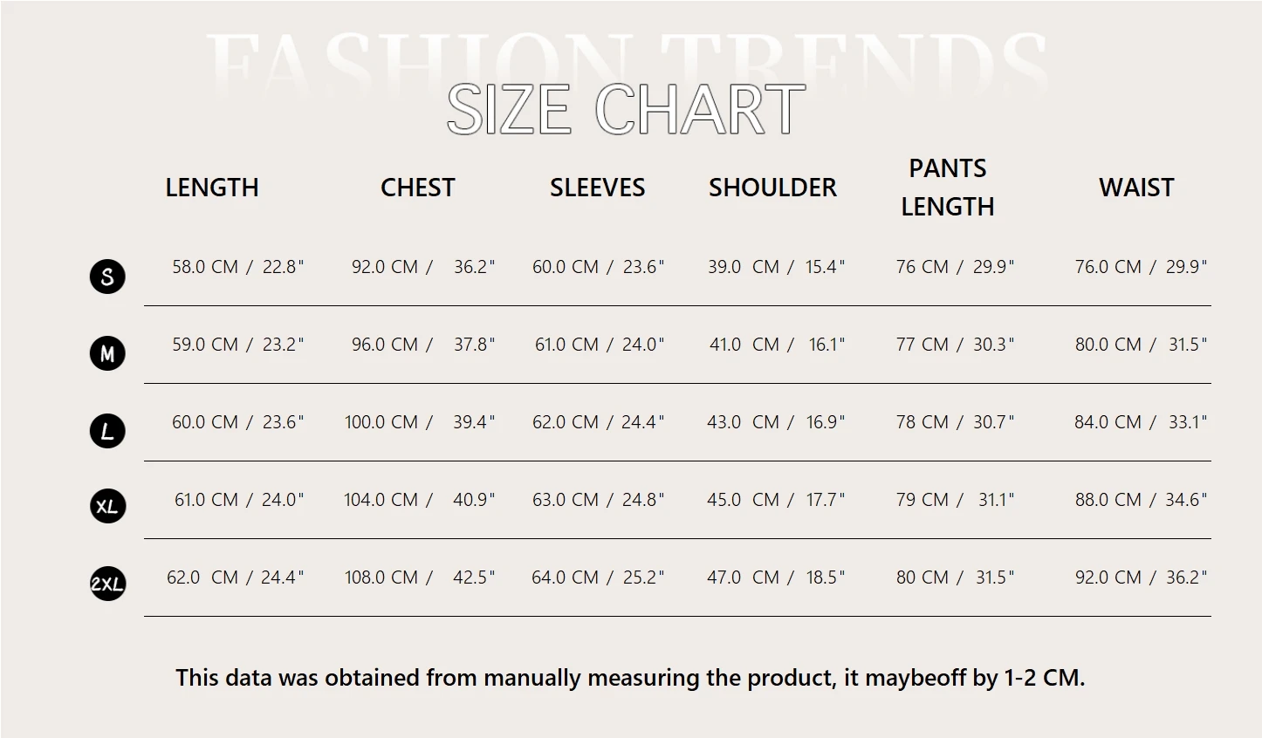Screen dimensions: 1262x738
Task: Select the CHEST column header
Action: click(417, 188)
